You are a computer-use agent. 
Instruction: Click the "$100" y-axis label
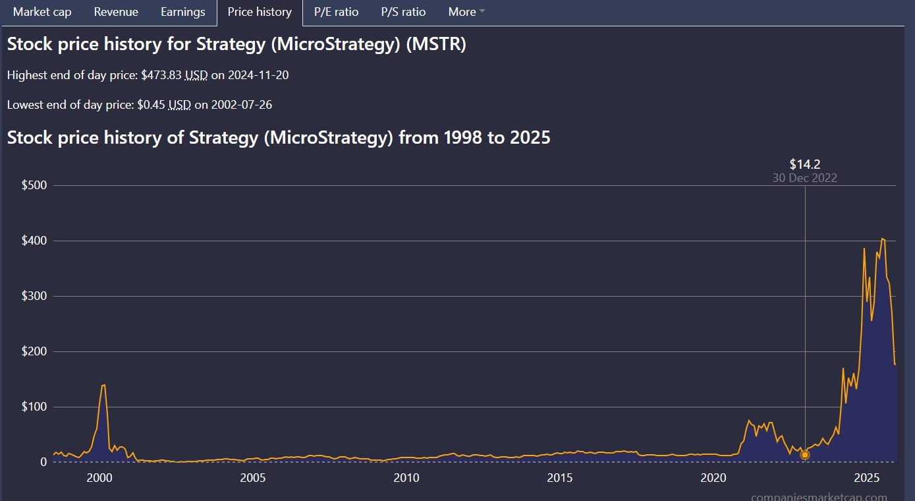[34, 407]
